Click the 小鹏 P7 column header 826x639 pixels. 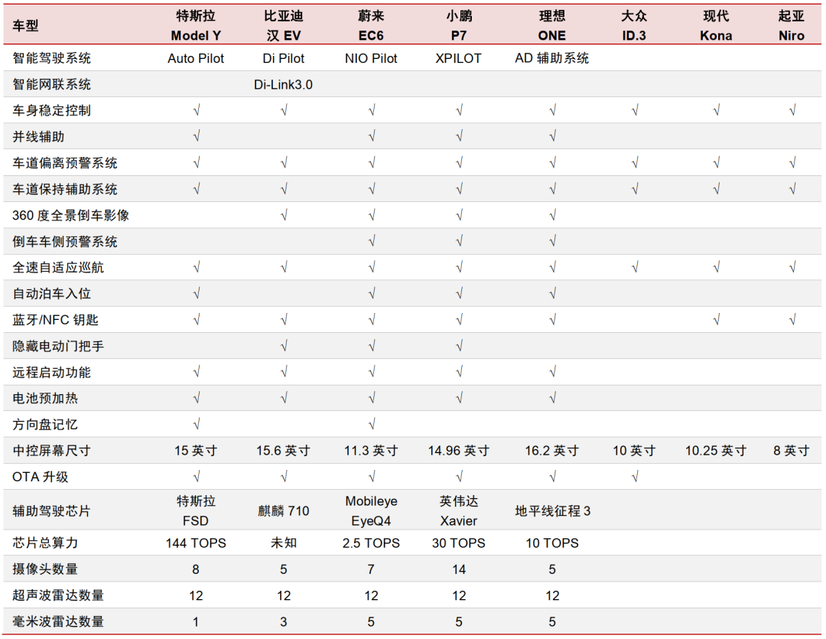tap(459, 26)
